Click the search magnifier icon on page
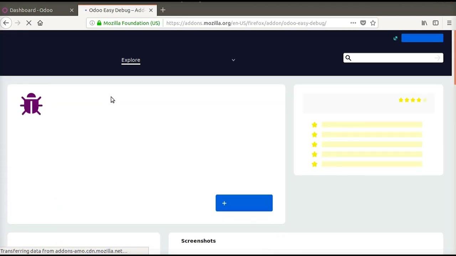 click(x=348, y=58)
